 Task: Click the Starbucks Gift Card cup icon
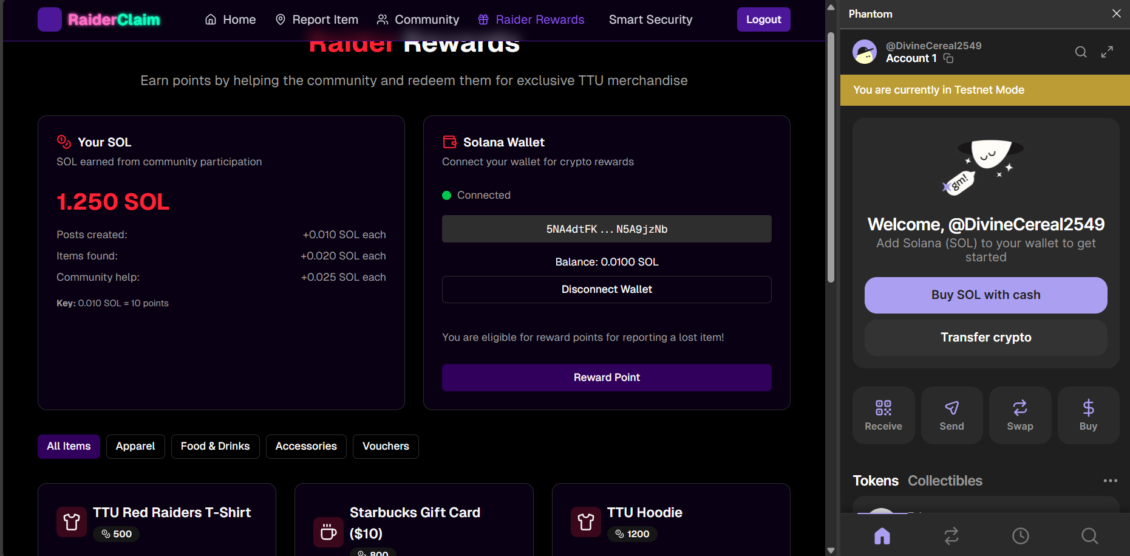point(328,532)
